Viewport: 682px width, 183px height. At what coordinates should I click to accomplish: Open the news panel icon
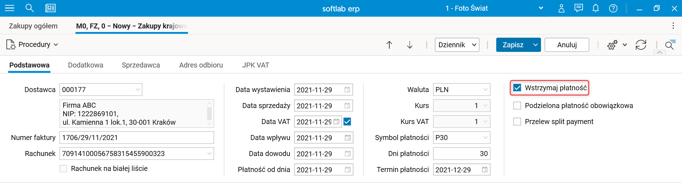50,8
